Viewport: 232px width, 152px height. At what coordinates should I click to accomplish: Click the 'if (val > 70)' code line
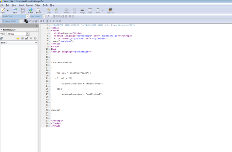tap(64, 78)
